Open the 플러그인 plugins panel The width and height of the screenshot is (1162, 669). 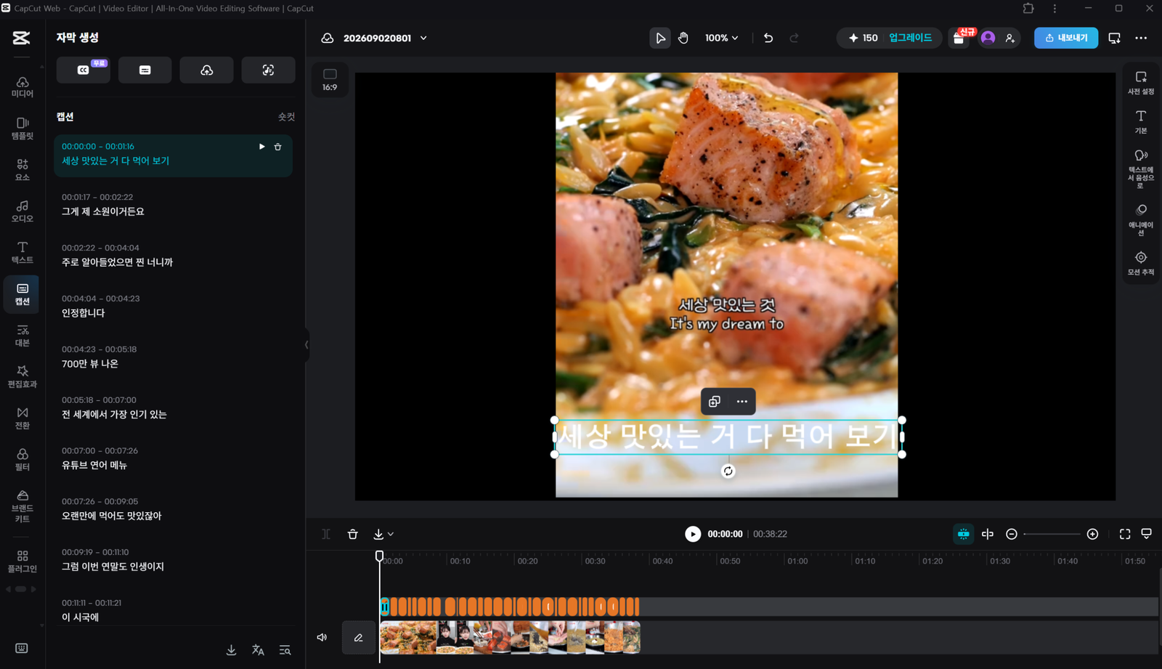tap(22, 561)
